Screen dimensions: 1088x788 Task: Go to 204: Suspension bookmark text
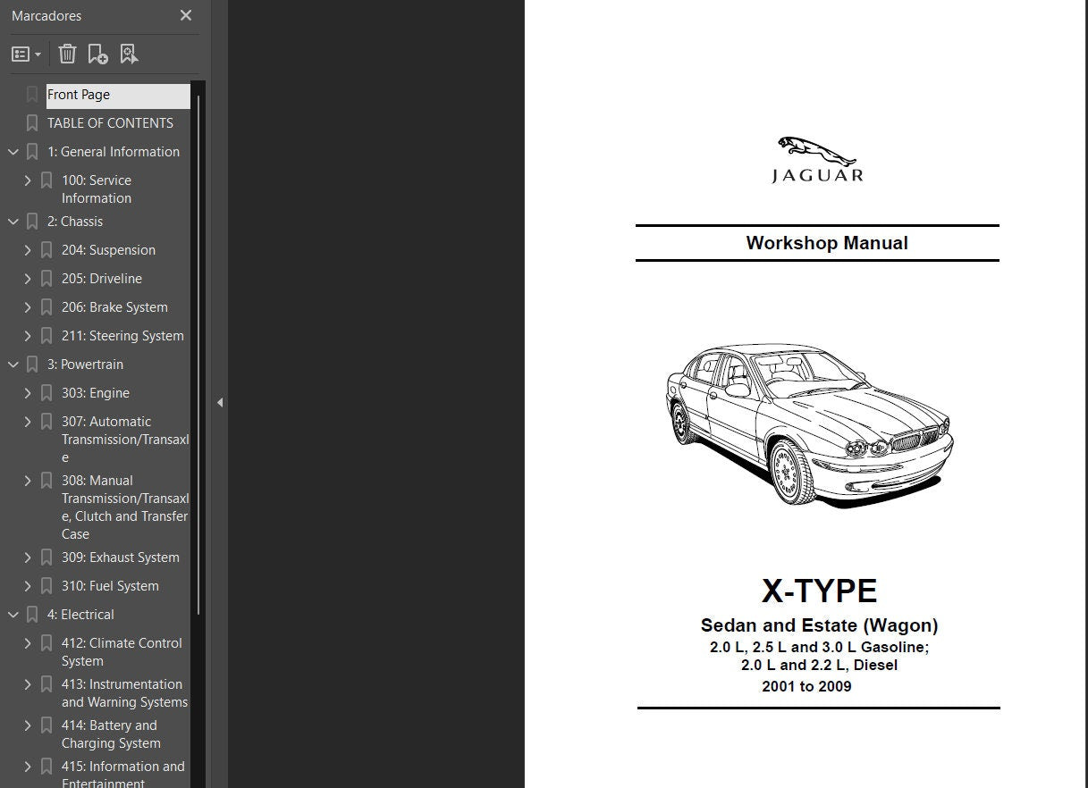pyautogui.click(x=108, y=250)
